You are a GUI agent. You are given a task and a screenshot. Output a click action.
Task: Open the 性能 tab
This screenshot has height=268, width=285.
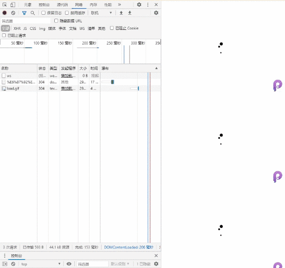108,5
